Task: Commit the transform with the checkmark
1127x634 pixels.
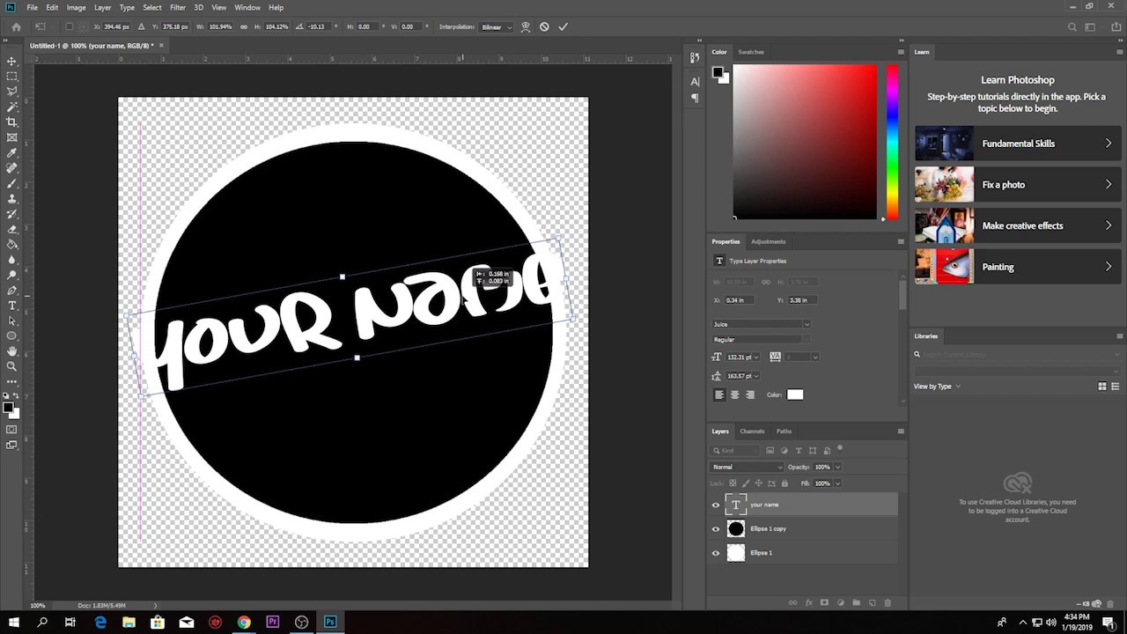Action: pos(563,26)
